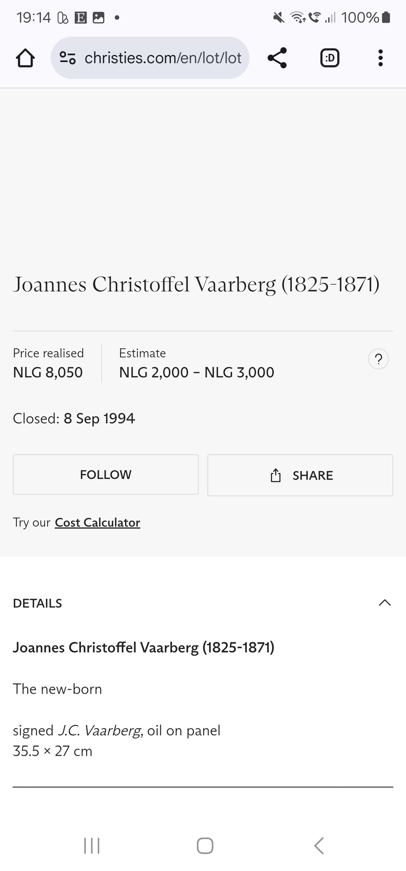Click the estimate help question mark
406x871 pixels.
(x=378, y=359)
